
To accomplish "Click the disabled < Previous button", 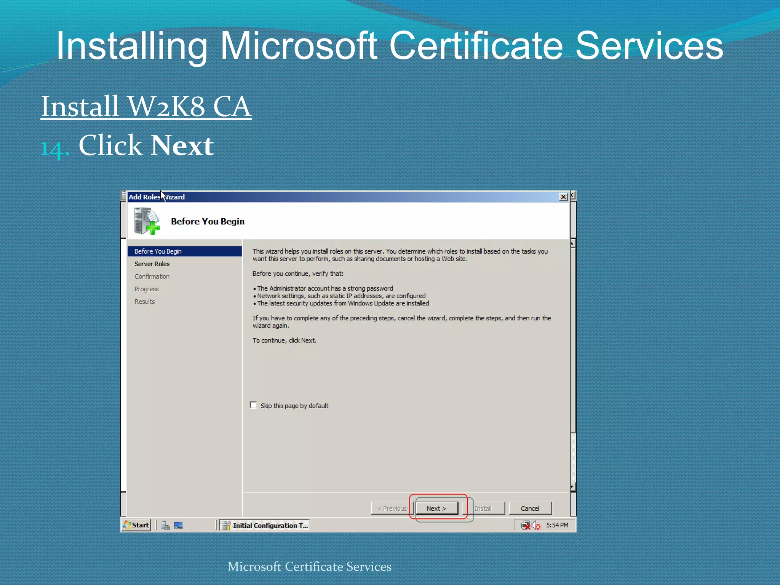I will (x=392, y=508).
